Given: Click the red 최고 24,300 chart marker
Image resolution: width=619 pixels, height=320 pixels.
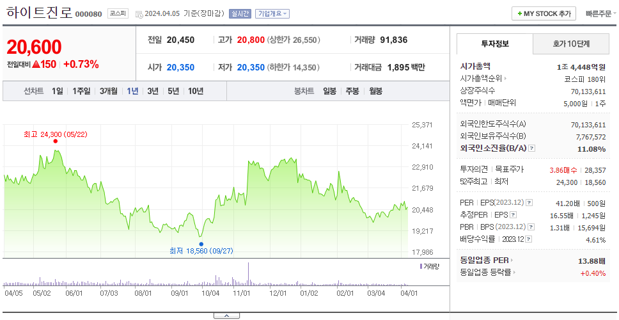Looking at the screenshot, I should 55,141.
